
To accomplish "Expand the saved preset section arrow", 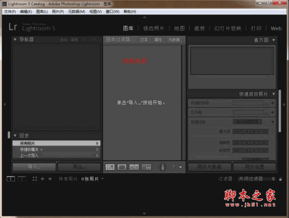I will coord(273,103).
